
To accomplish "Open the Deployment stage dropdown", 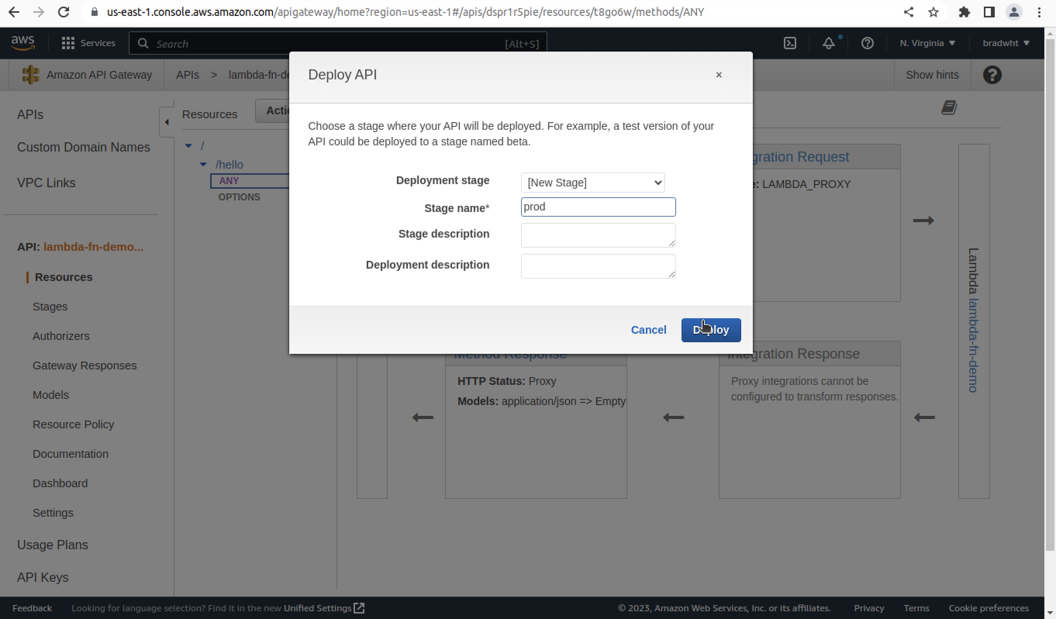I will click(x=592, y=183).
